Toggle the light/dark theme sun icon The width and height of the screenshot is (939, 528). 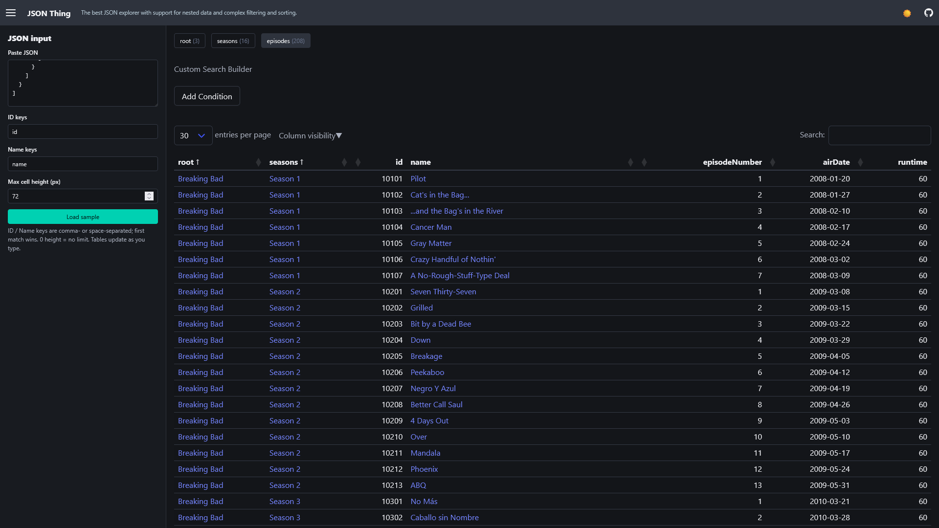click(907, 13)
